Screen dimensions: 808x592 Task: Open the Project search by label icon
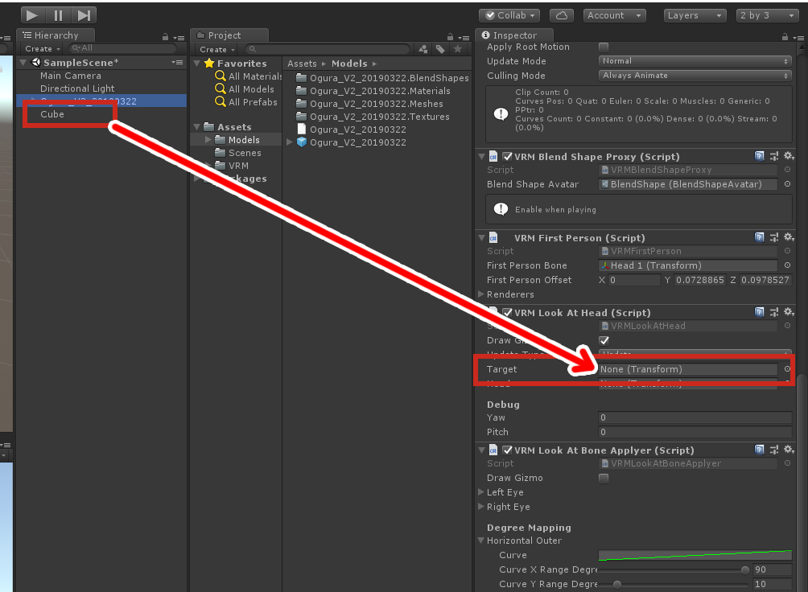pos(440,49)
